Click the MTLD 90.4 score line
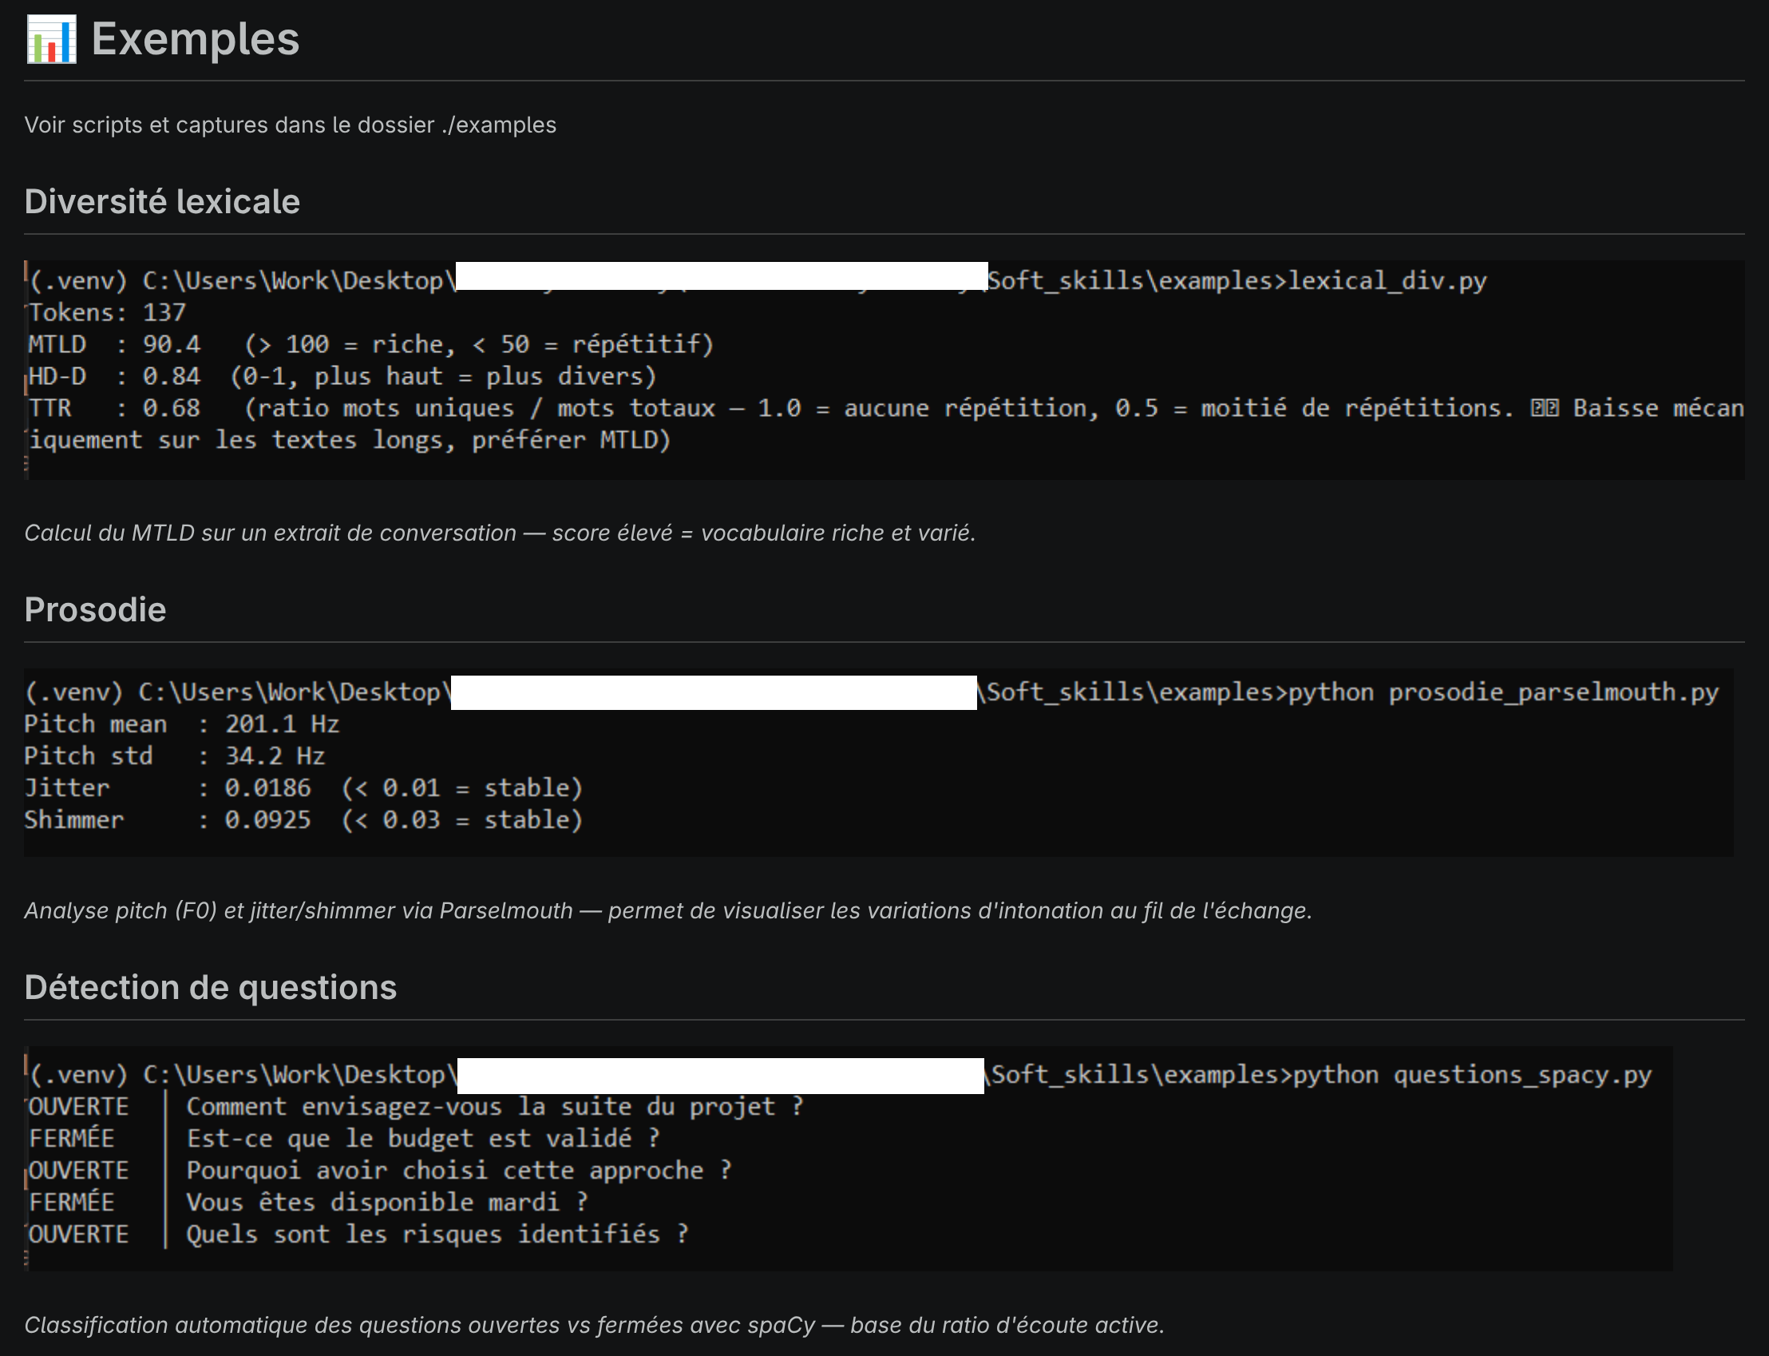The width and height of the screenshot is (1769, 1356). 371,345
